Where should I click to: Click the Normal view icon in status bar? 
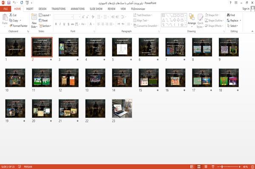tap(192, 166)
